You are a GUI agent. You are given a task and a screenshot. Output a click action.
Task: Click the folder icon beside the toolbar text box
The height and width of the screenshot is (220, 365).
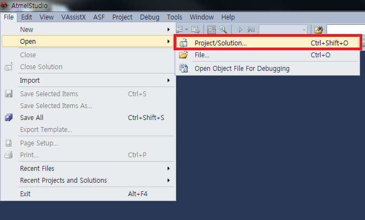[319, 30]
